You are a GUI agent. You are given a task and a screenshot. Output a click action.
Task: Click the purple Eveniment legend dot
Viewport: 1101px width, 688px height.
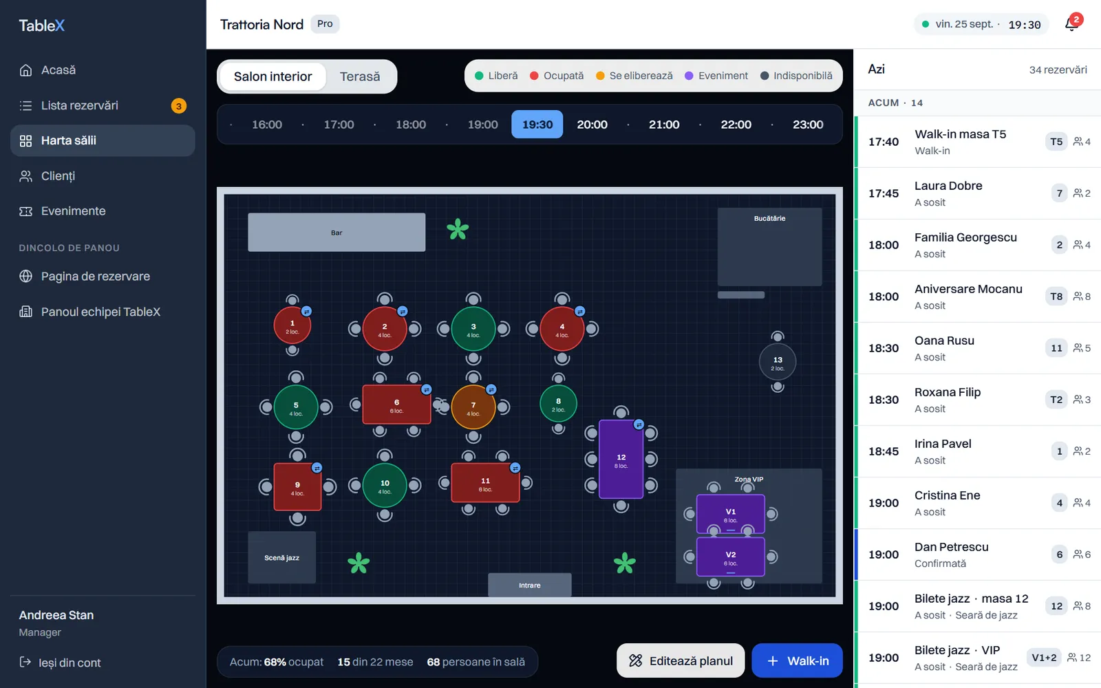(689, 76)
